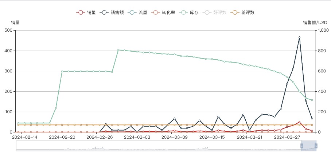Click the 库存 peak point at 400
Image resolution: width=331 pixels, height=155 pixels.
point(118,50)
